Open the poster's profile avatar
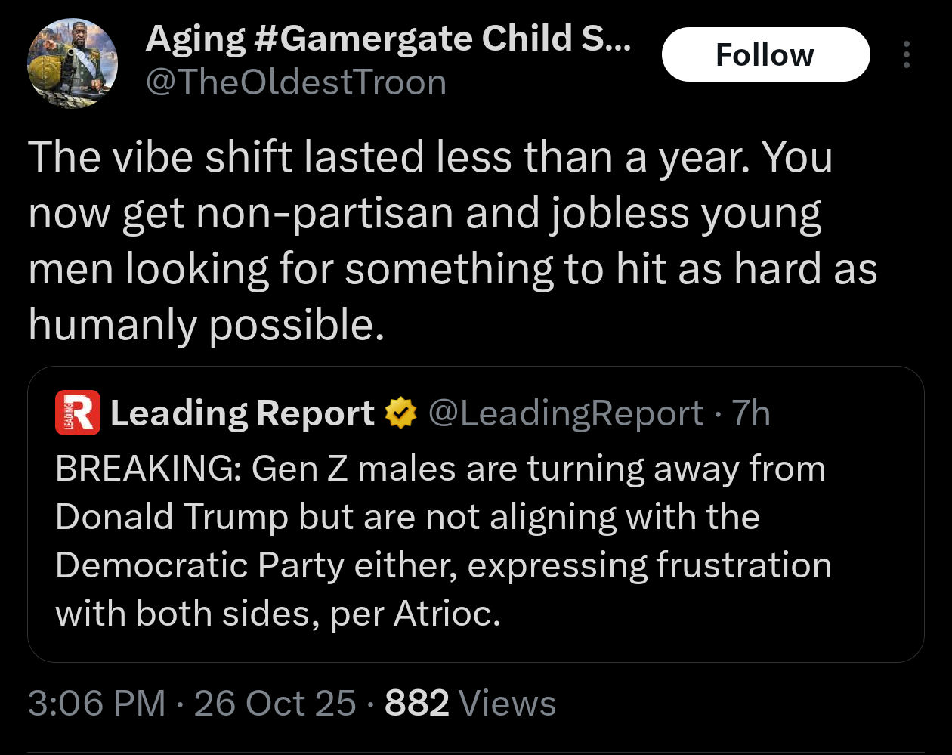 (73, 63)
